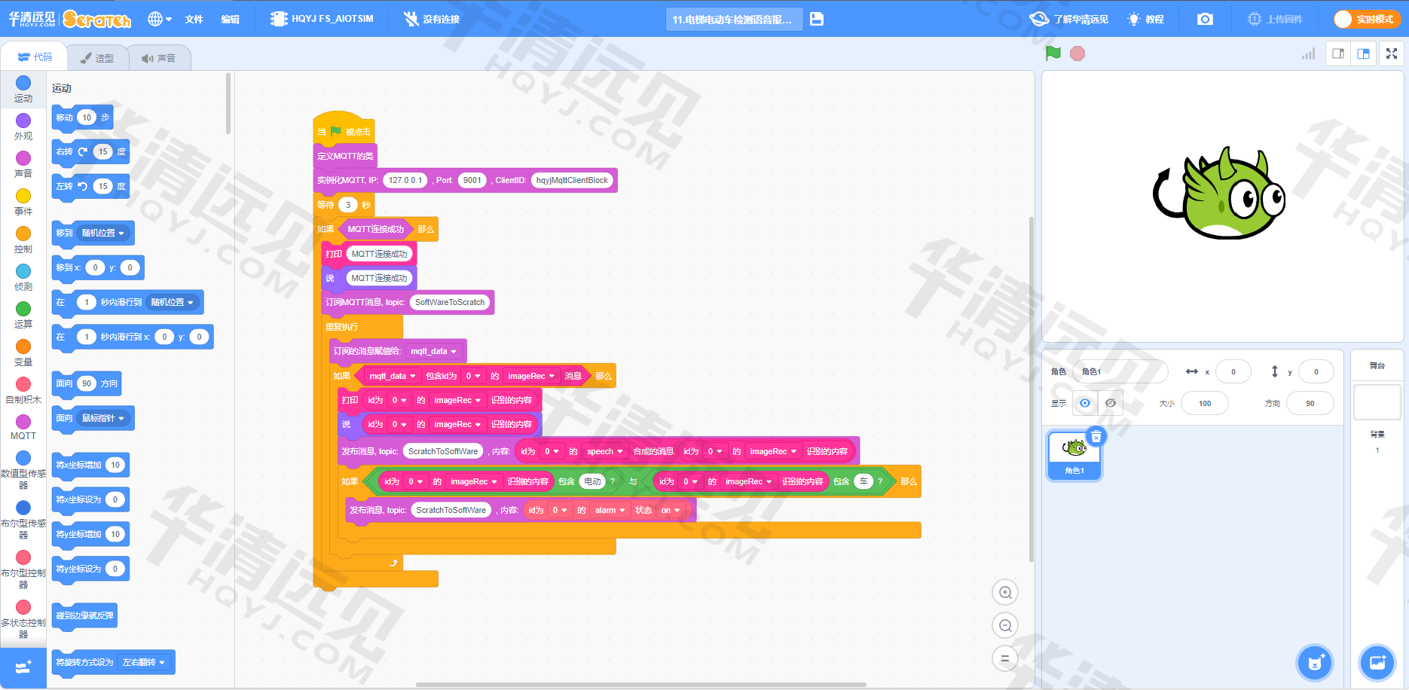Take a screenshot with camera icon
This screenshot has width=1409, height=690.
1205,19
